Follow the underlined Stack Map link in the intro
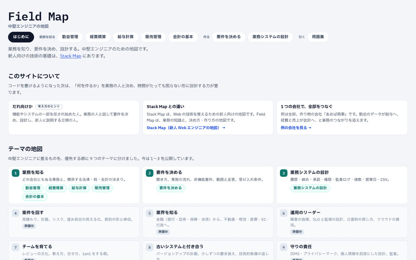Screen dimensions: 416x260 point(71,56)
